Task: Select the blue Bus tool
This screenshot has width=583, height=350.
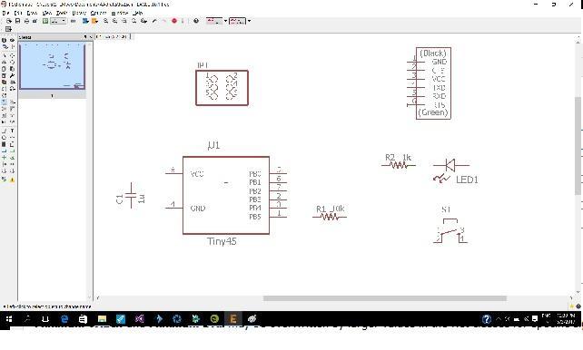Action: point(5,151)
